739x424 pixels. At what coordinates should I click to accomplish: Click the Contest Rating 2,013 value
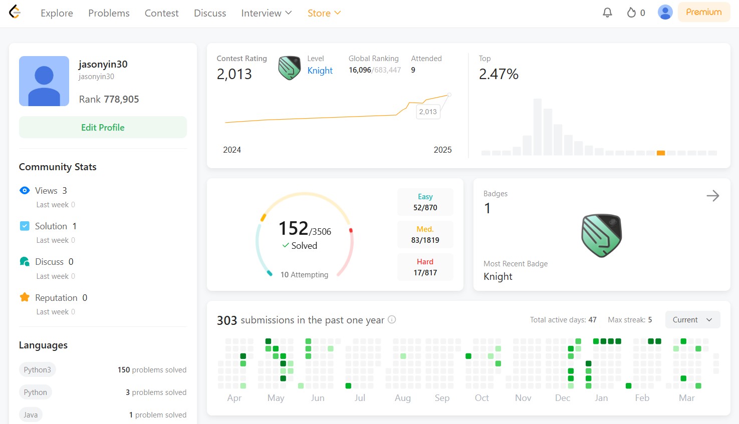pyautogui.click(x=234, y=74)
